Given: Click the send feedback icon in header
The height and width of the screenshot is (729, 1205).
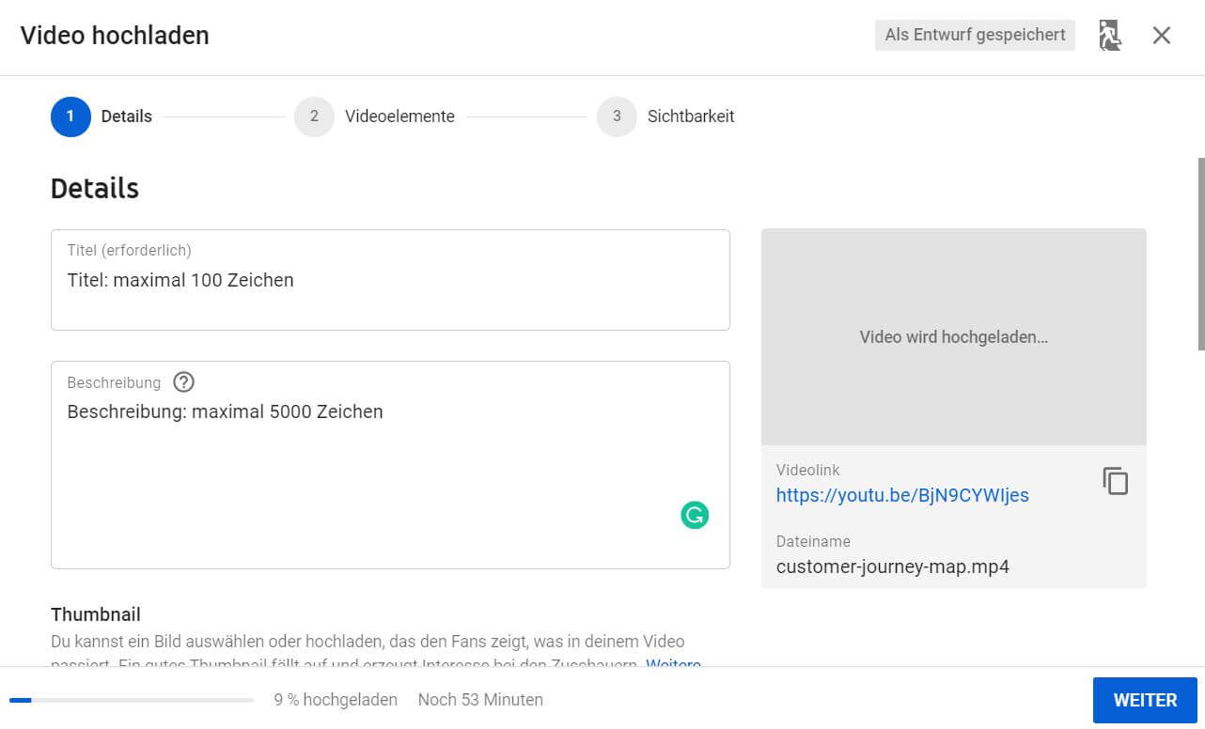Looking at the screenshot, I should click(x=1110, y=36).
